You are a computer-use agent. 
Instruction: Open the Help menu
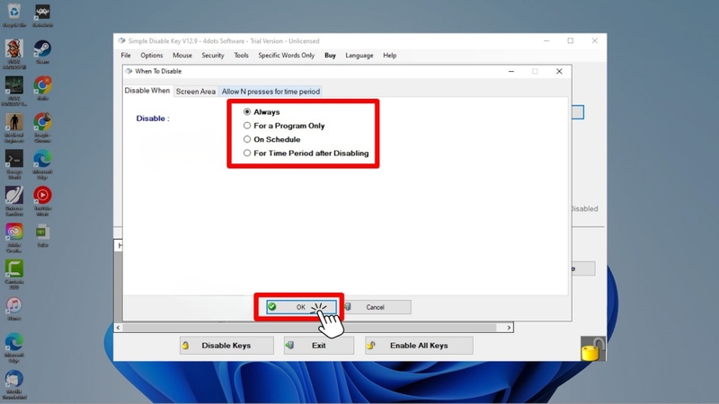pos(390,56)
